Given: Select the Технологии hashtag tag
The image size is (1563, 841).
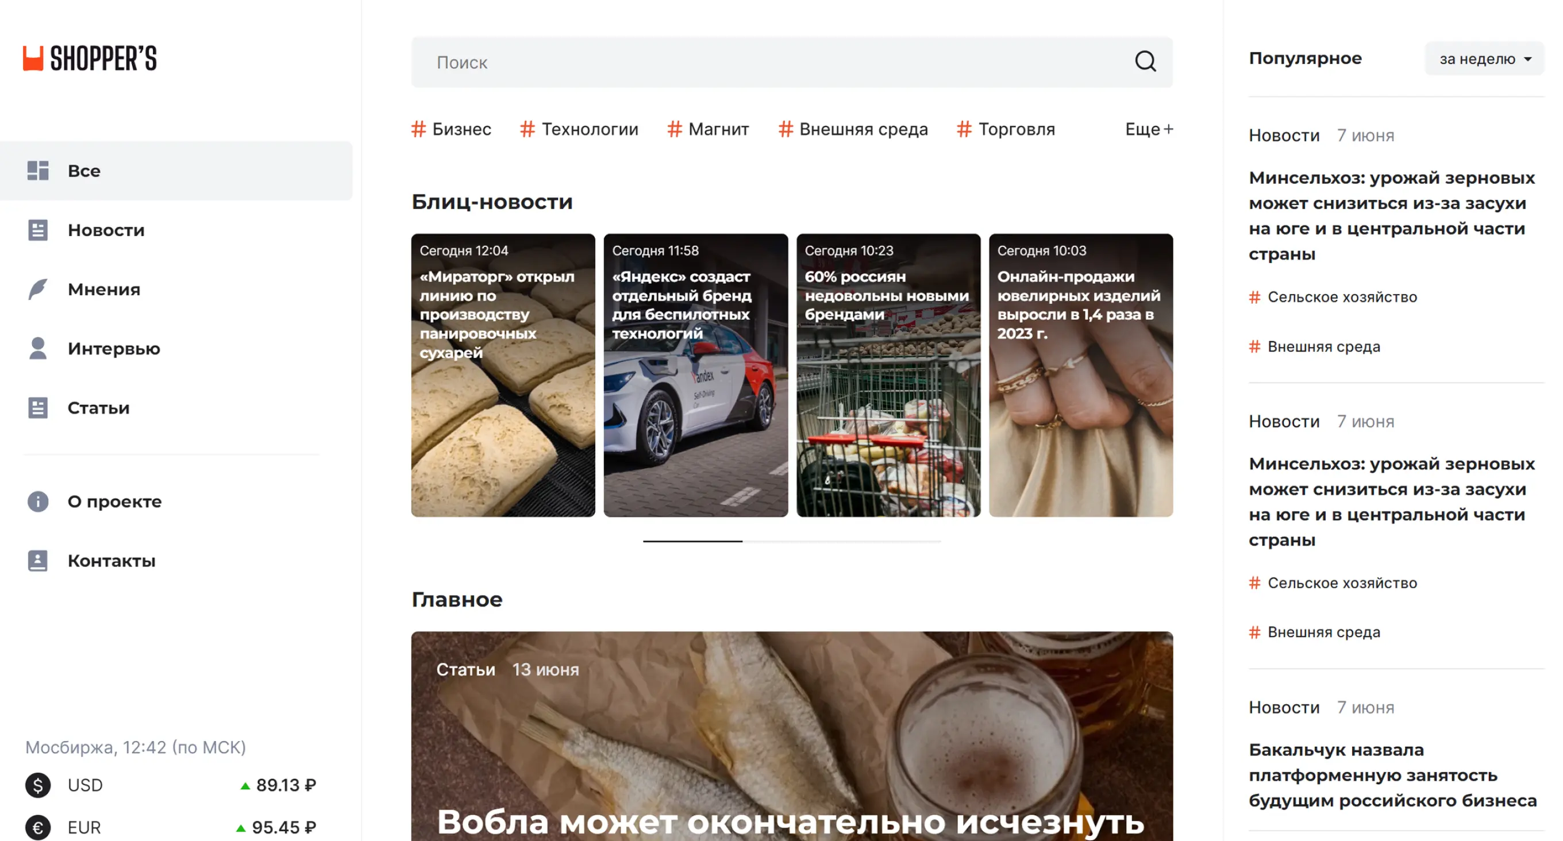Looking at the screenshot, I should [579, 129].
